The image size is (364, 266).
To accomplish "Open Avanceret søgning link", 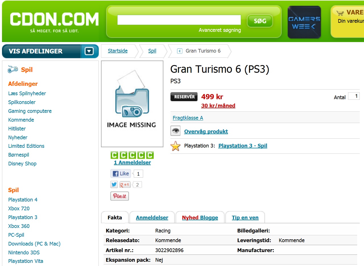I will (220, 30).
